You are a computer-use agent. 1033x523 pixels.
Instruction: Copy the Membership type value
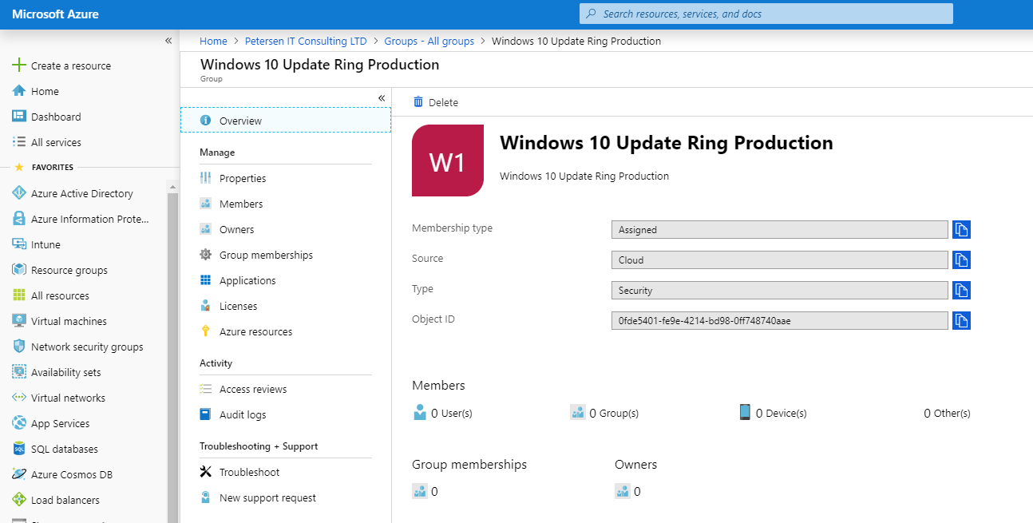pyautogui.click(x=961, y=230)
